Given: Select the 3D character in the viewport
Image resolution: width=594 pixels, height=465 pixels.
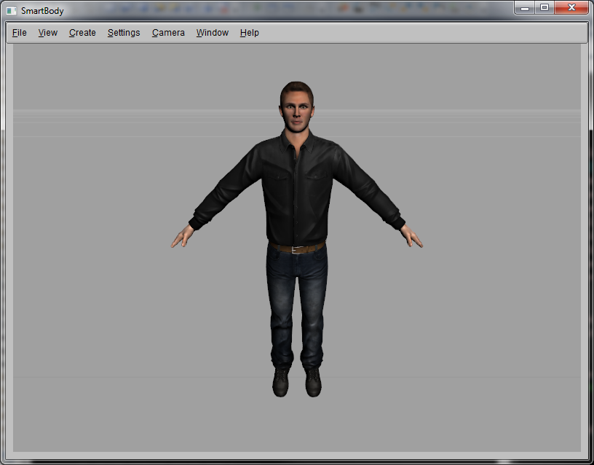Looking at the screenshot, I should (x=296, y=239).
